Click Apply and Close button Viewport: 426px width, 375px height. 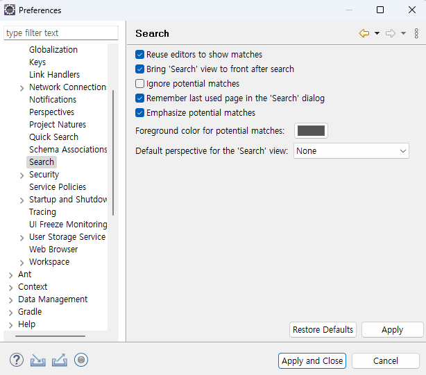coord(312,361)
